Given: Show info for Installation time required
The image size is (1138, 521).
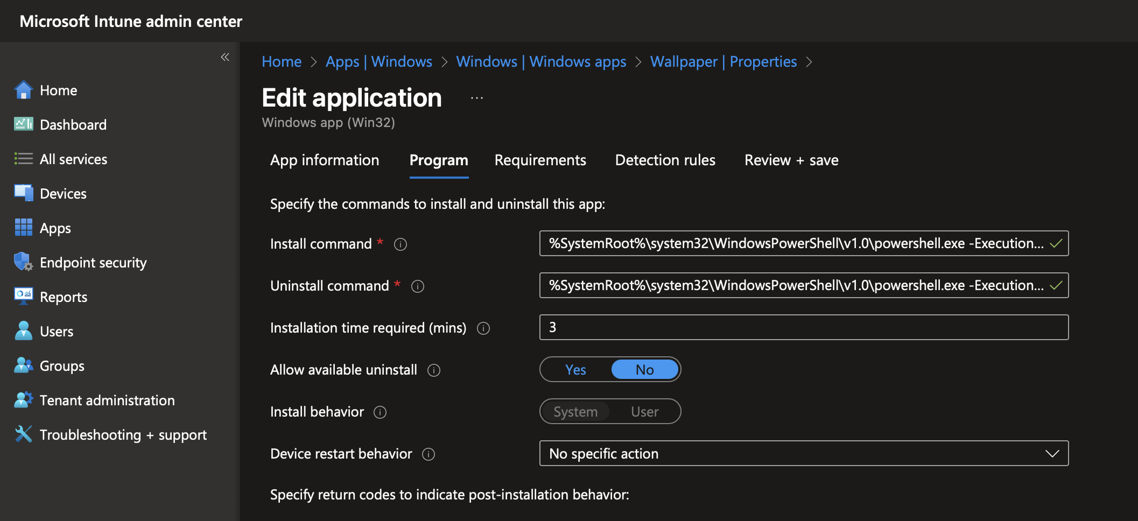Looking at the screenshot, I should (x=483, y=328).
